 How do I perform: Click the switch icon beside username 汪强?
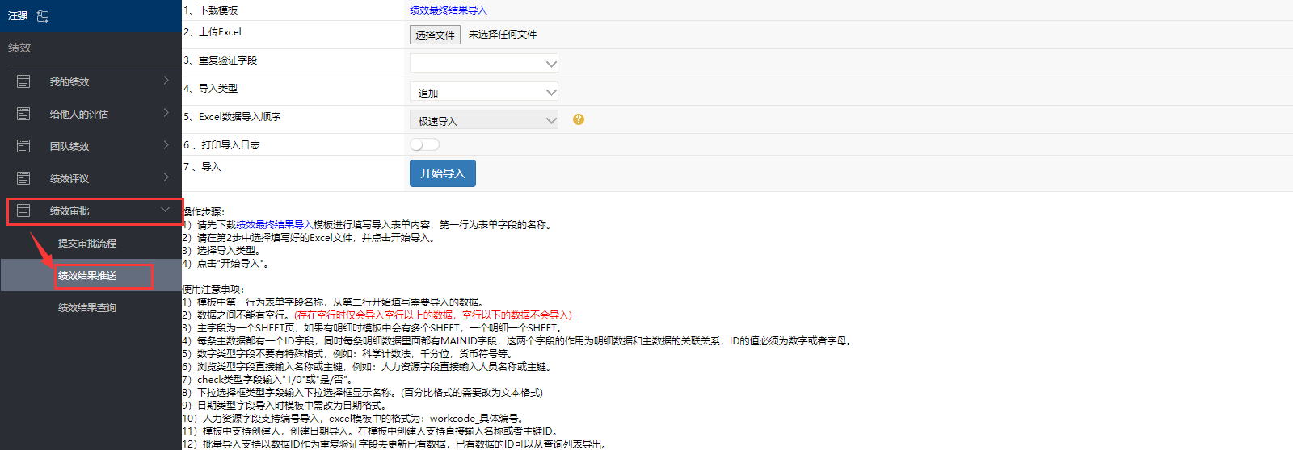43,16
